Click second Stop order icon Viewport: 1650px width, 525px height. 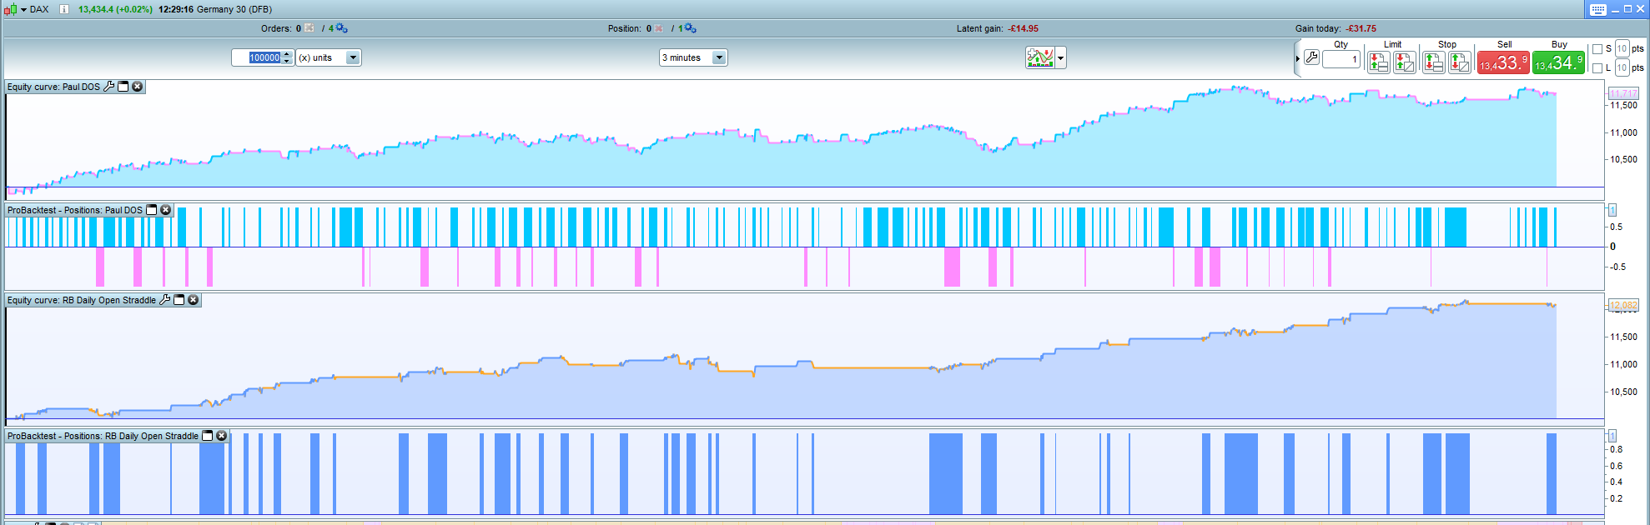(1459, 62)
